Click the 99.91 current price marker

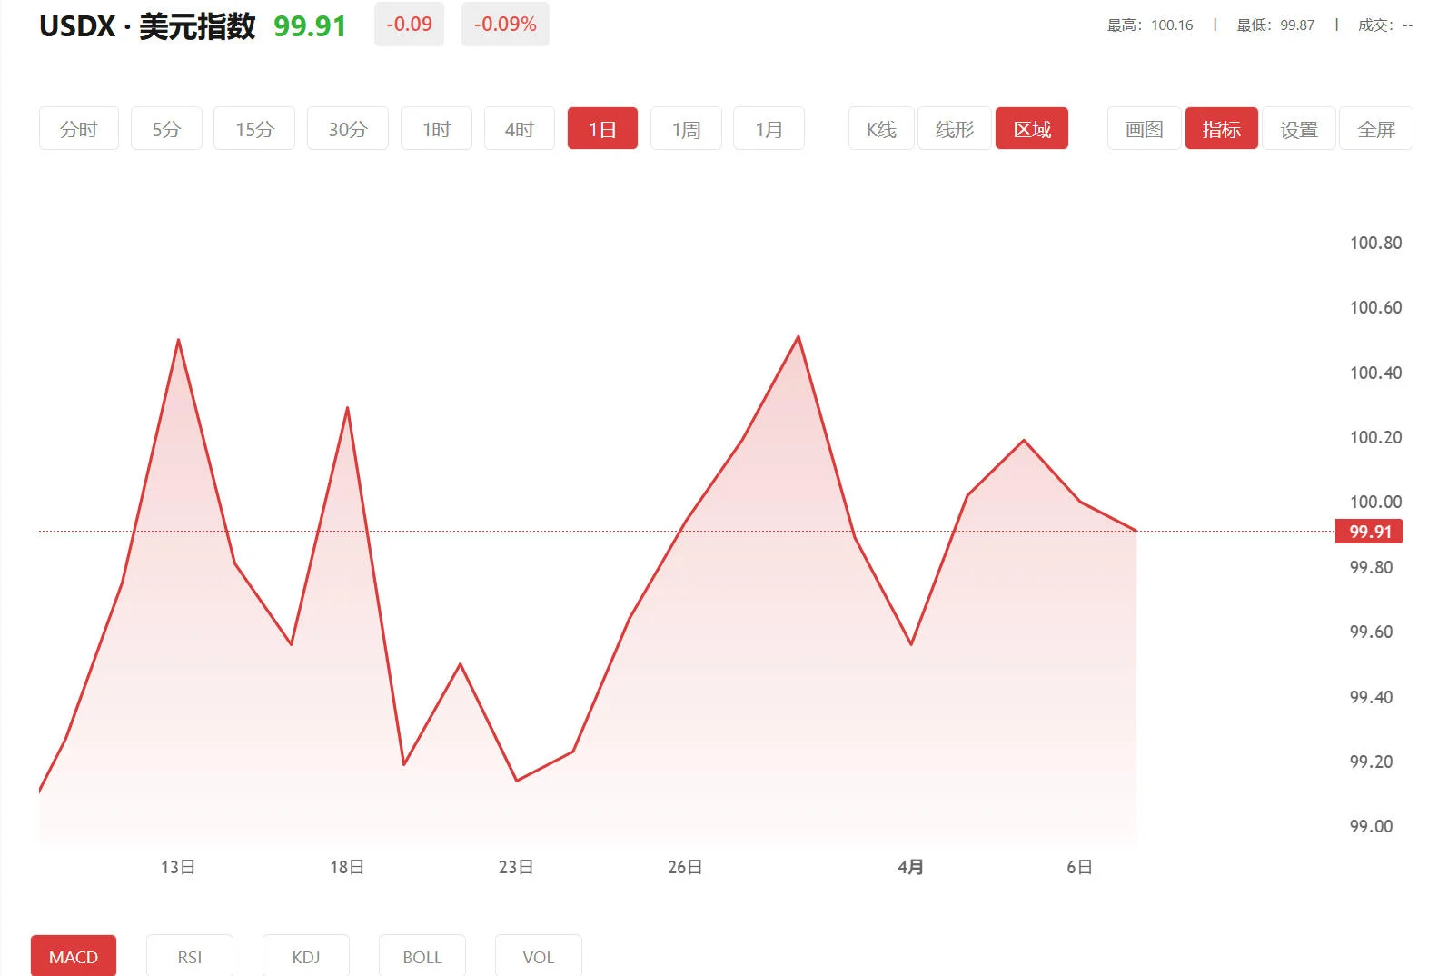click(1369, 532)
